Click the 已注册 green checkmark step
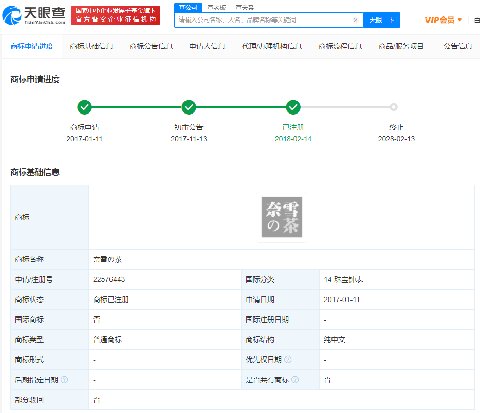This screenshot has width=480, height=413. point(293,107)
